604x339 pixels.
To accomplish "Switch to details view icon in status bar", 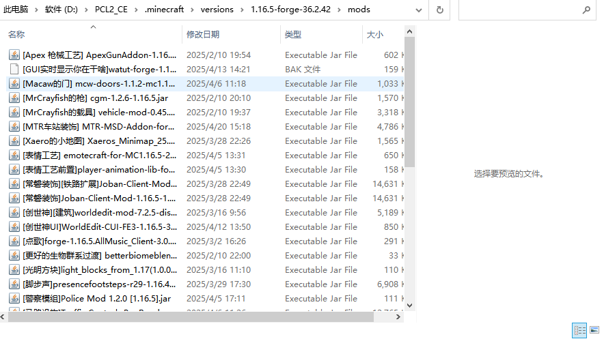I will coord(579,331).
